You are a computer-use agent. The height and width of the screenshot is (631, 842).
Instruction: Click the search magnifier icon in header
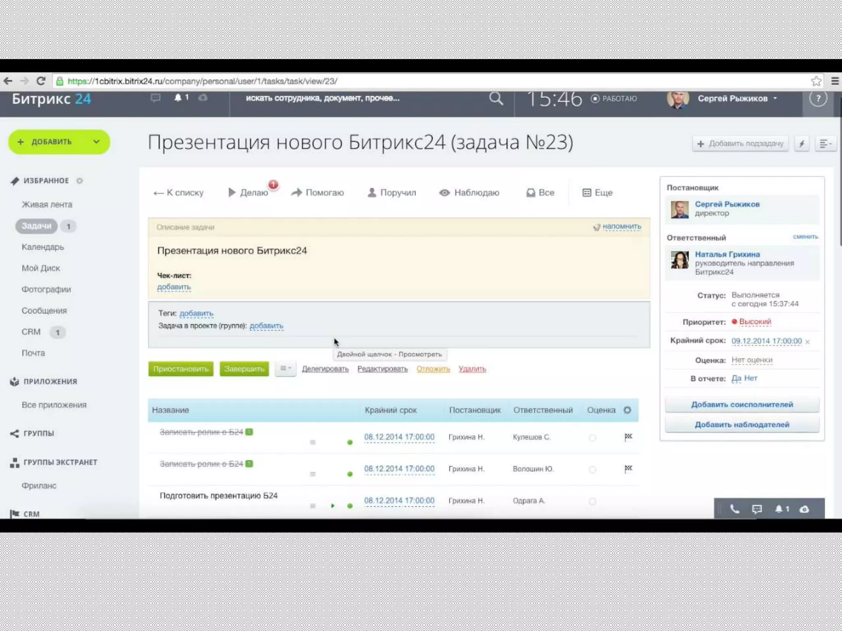point(496,99)
